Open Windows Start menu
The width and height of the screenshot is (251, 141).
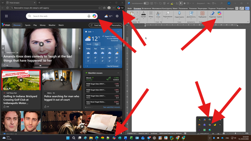click(x=68, y=138)
